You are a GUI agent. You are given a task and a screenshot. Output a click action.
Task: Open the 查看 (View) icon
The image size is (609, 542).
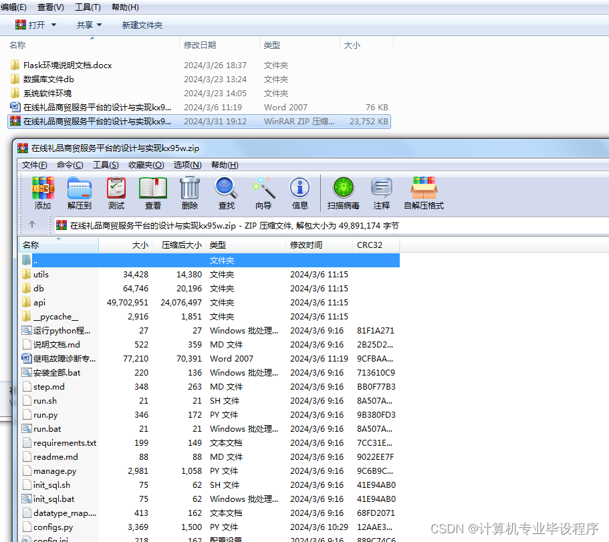[152, 190]
